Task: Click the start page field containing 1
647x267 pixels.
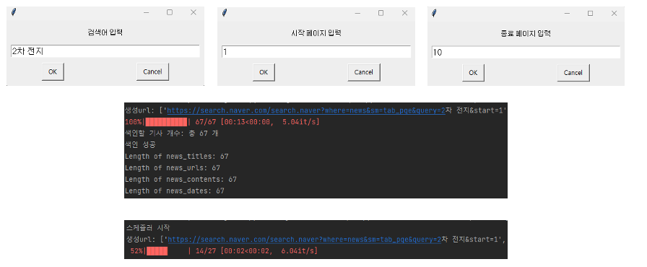Action: 316,52
